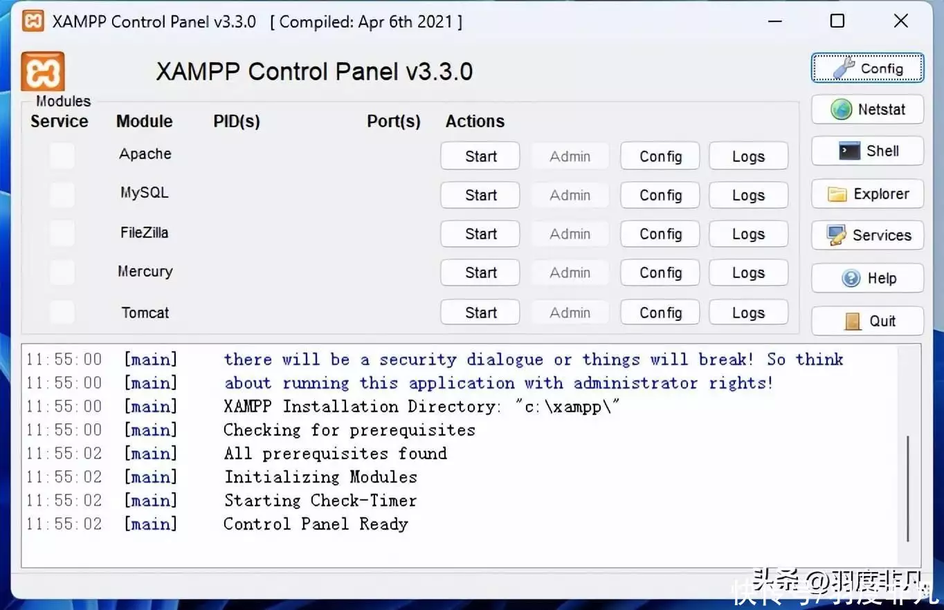The height and width of the screenshot is (610, 944).
Task: Click the log panel vertical scrollbar
Action: coord(908,488)
